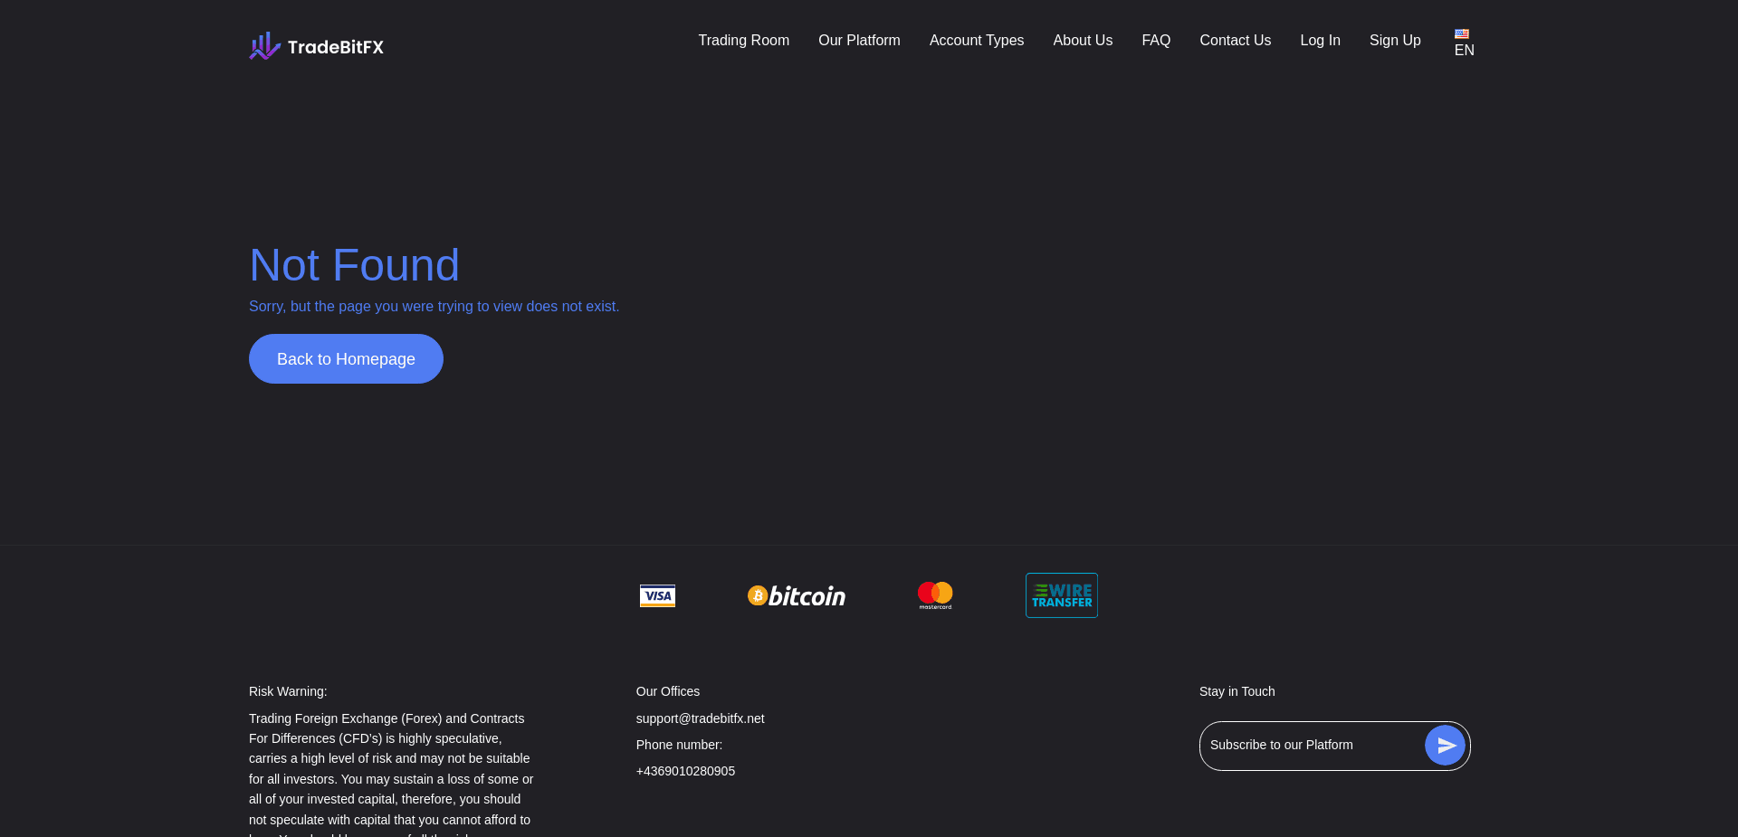Screen dimensions: 1738x837
Task: Navigate to the FAQ section
Action: [1155, 41]
